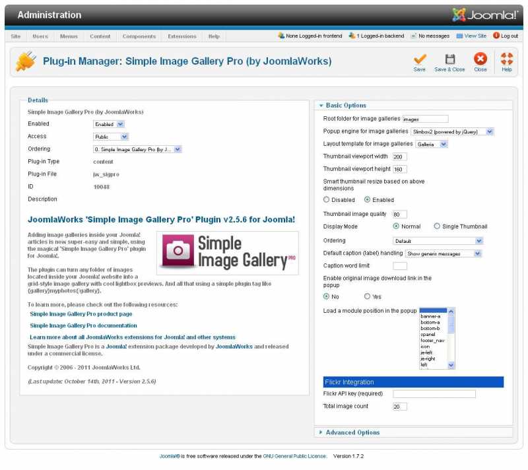
Task: Select Yes for original image download link
Action: (367, 296)
